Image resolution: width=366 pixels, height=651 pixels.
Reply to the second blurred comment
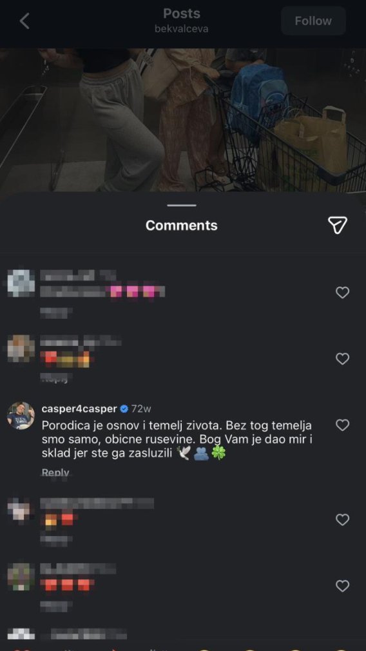tap(56, 377)
